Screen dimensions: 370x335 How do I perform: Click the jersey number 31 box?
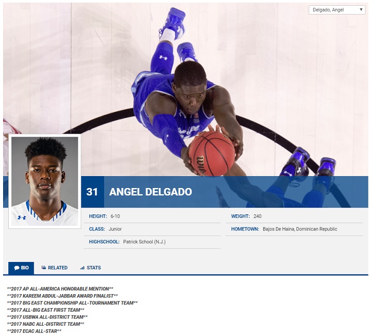coord(92,192)
